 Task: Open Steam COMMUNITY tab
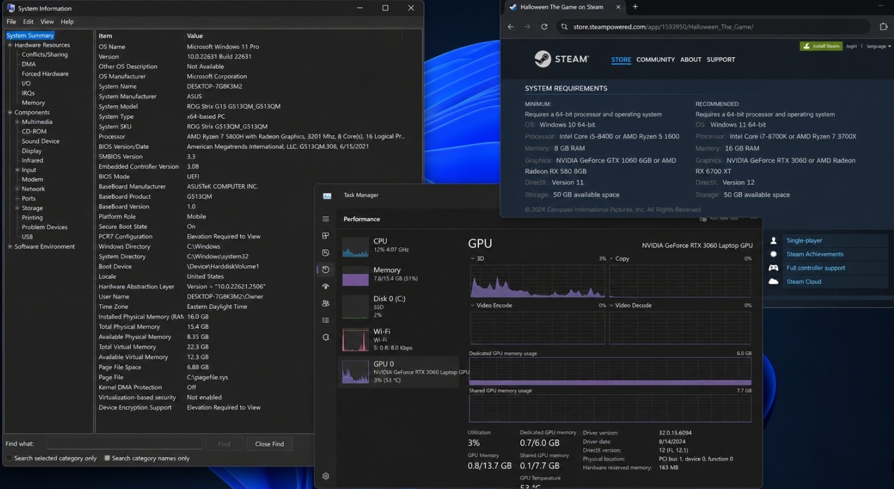tap(655, 59)
